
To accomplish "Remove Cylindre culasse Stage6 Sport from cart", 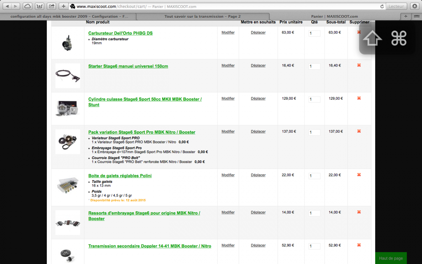I will tap(359, 98).
